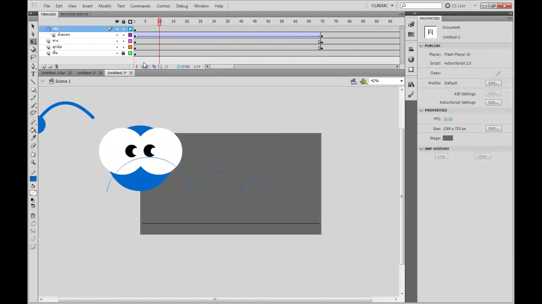Select the Free Transform tool
Screen dimensions: 542x304
pyautogui.click(x=33, y=42)
